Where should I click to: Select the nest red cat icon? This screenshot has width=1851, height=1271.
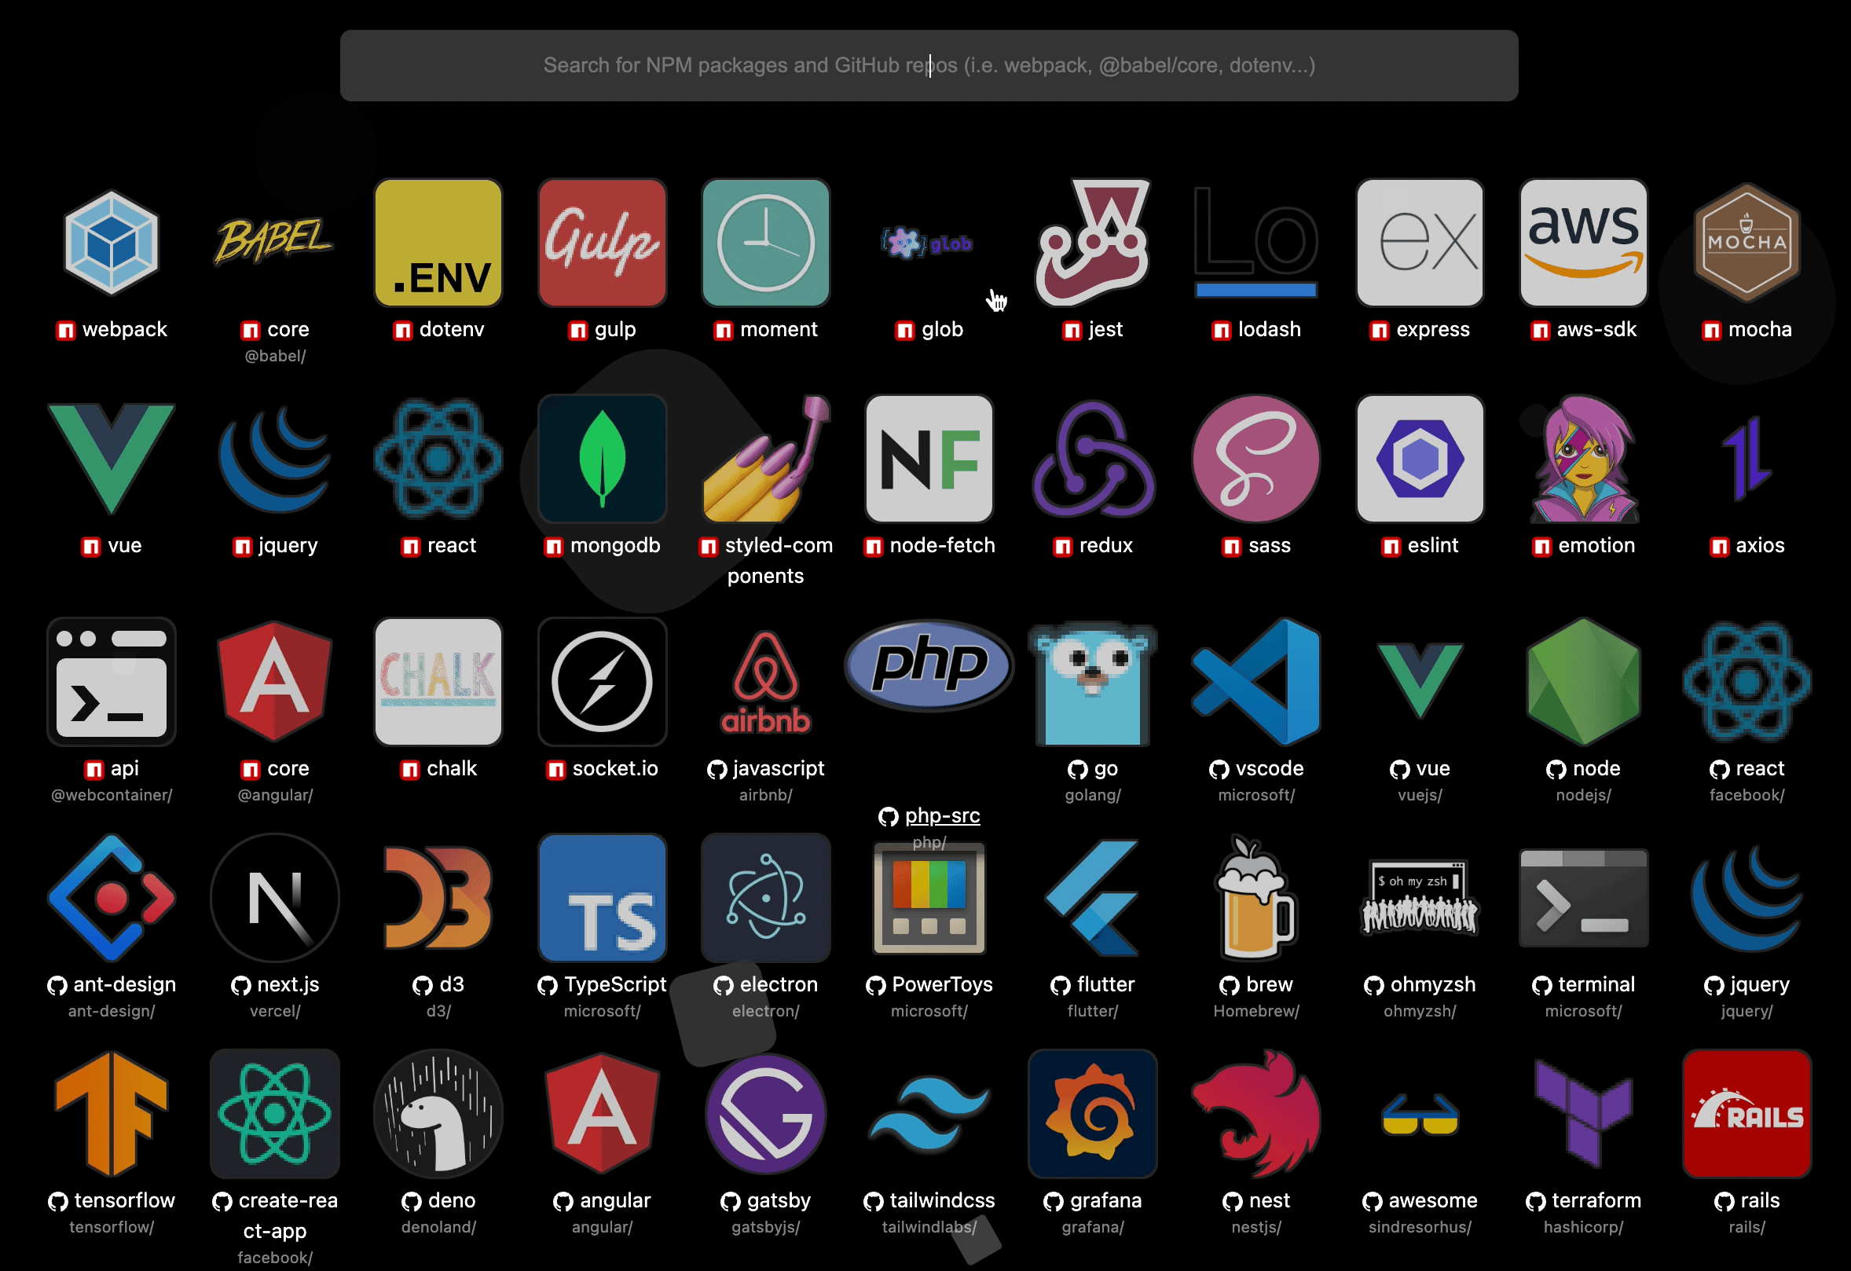tap(1256, 1113)
